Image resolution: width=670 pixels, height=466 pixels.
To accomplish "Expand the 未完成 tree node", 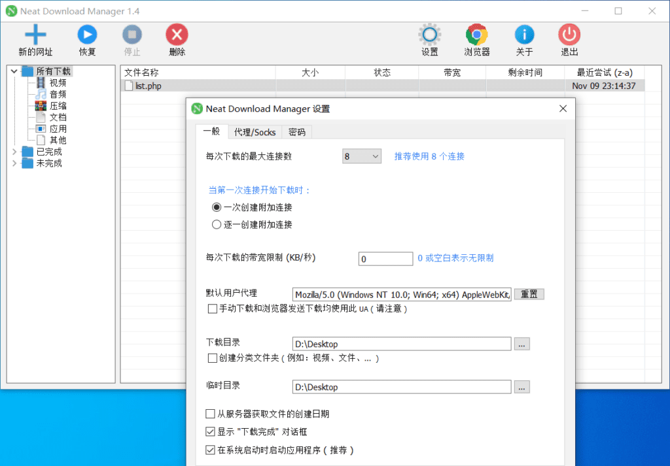I will pos(14,163).
